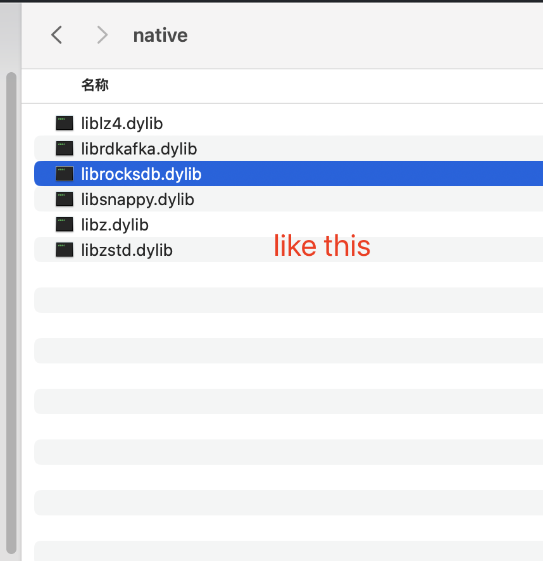Click the librdkafka.dylib file icon
543x561 pixels.
coord(64,148)
